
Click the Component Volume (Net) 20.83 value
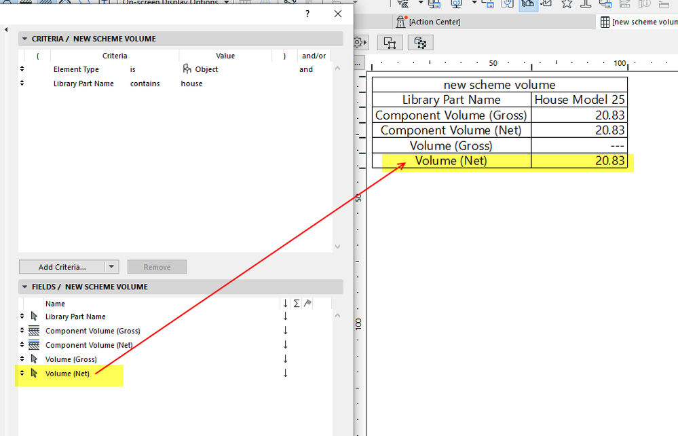580,130
